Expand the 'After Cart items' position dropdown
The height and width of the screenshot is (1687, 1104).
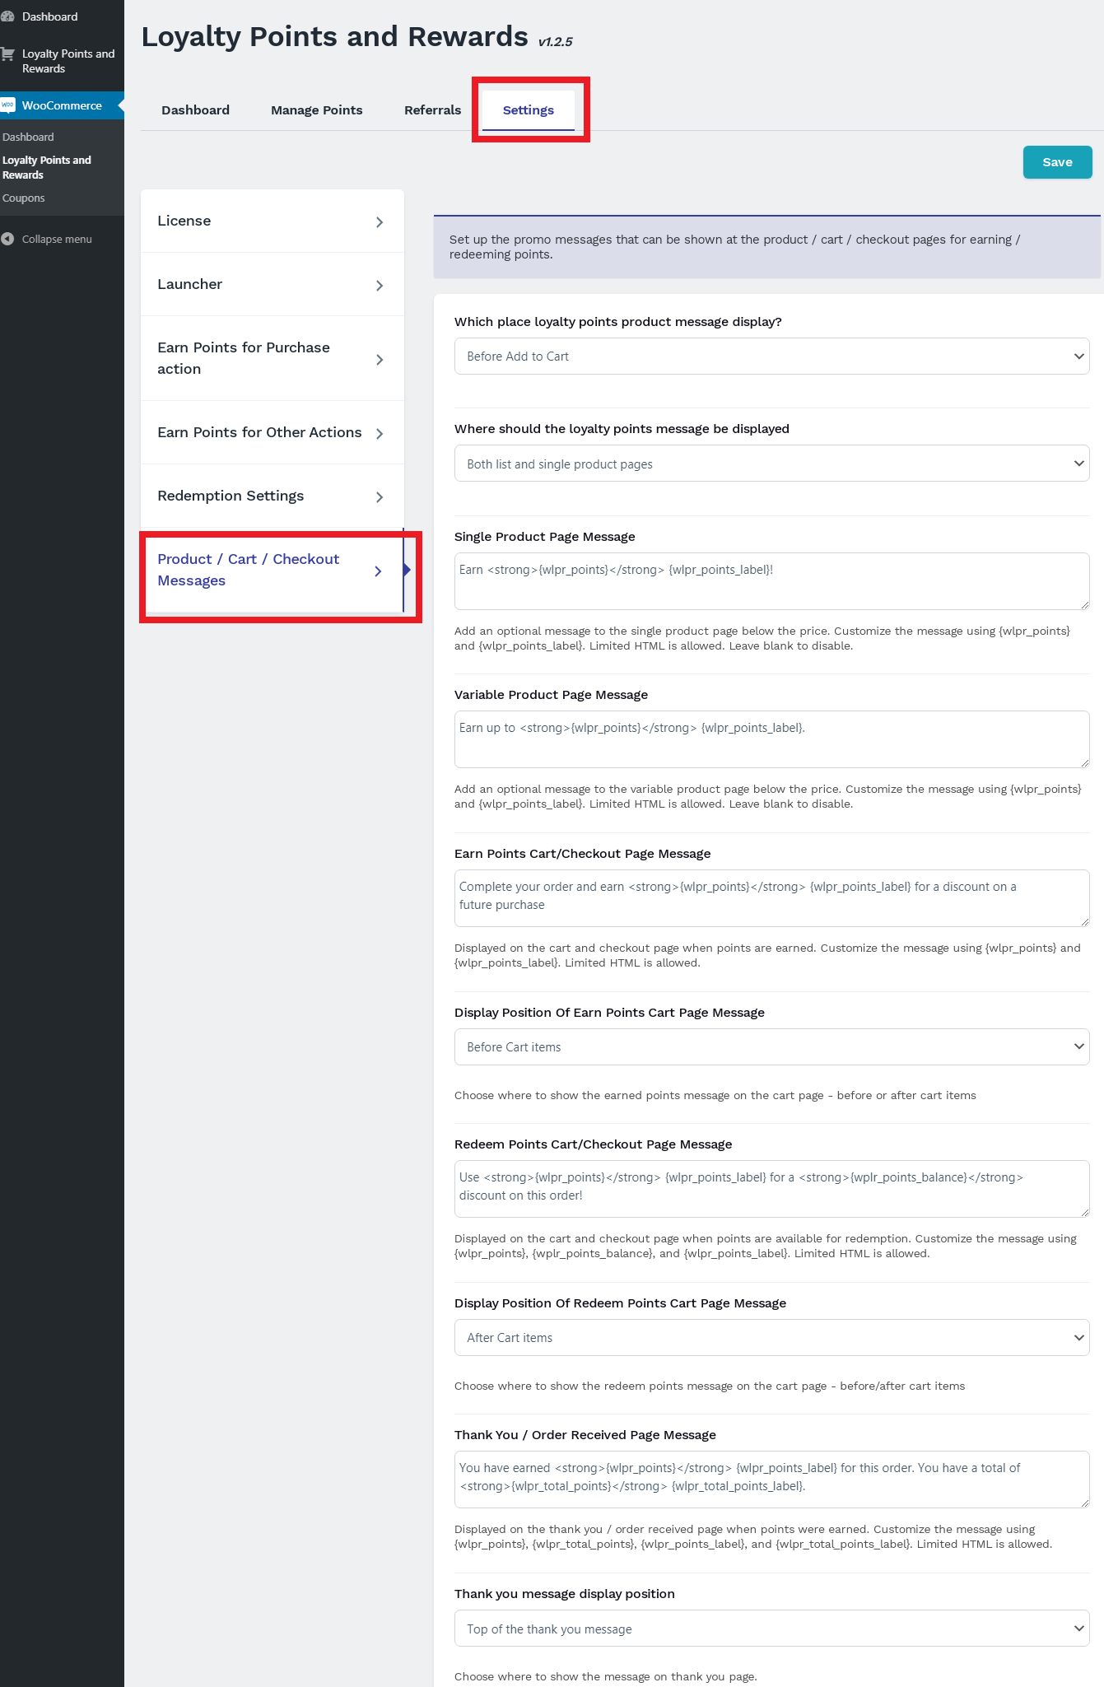pyautogui.click(x=771, y=1337)
